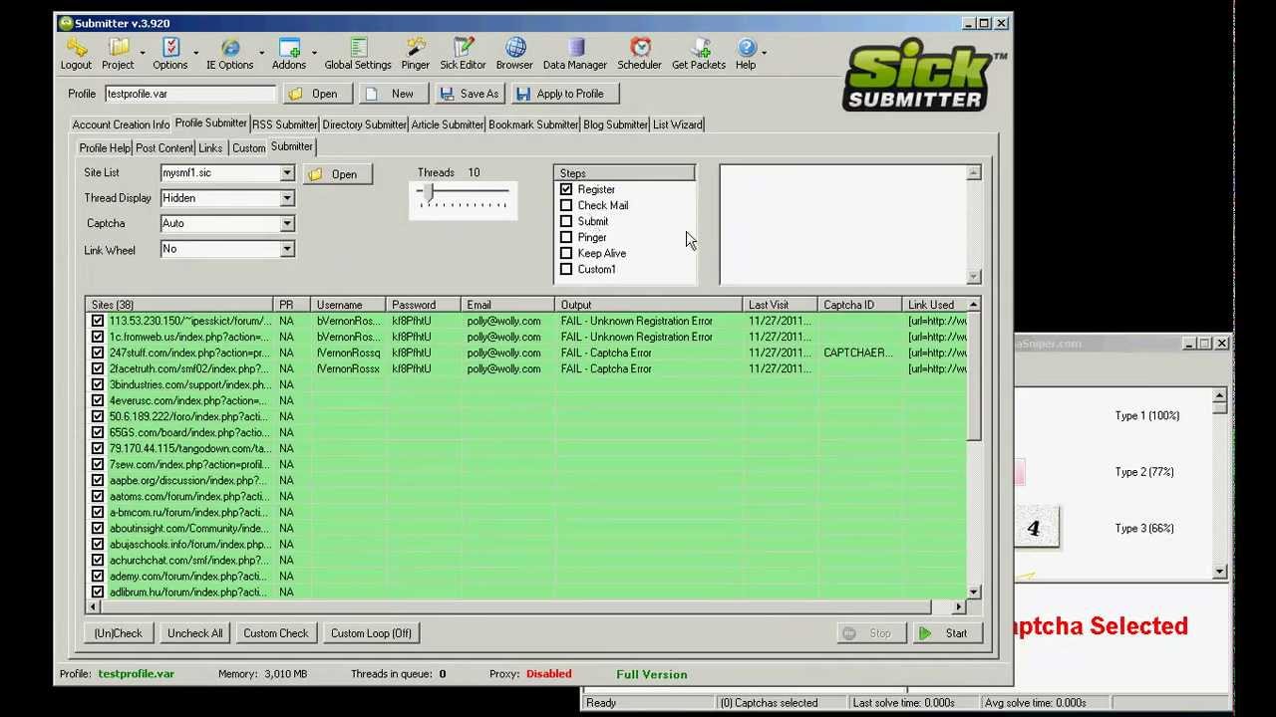Open the Profile Help sub-tab
The height and width of the screenshot is (717, 1276).
(x=105, y=147)
